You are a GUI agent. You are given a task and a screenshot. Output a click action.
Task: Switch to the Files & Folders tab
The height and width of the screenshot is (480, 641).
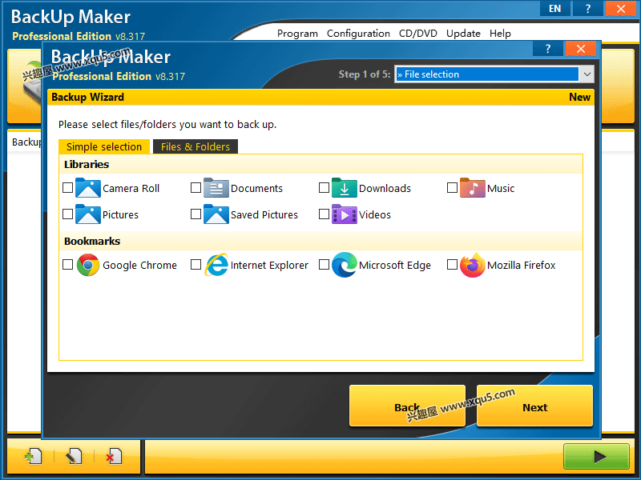coord(197,146)
